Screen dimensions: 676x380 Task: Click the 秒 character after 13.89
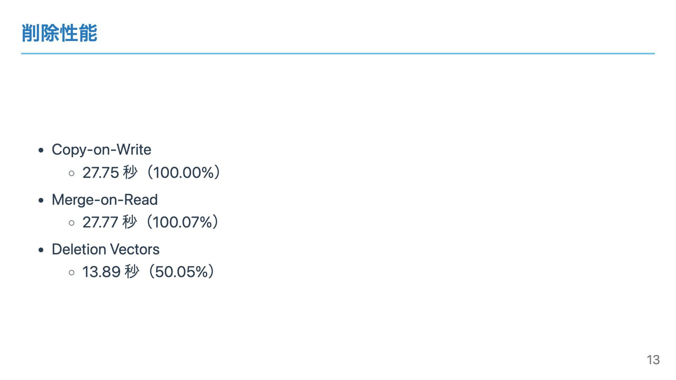pyautogui.click(x=132, y=272)
